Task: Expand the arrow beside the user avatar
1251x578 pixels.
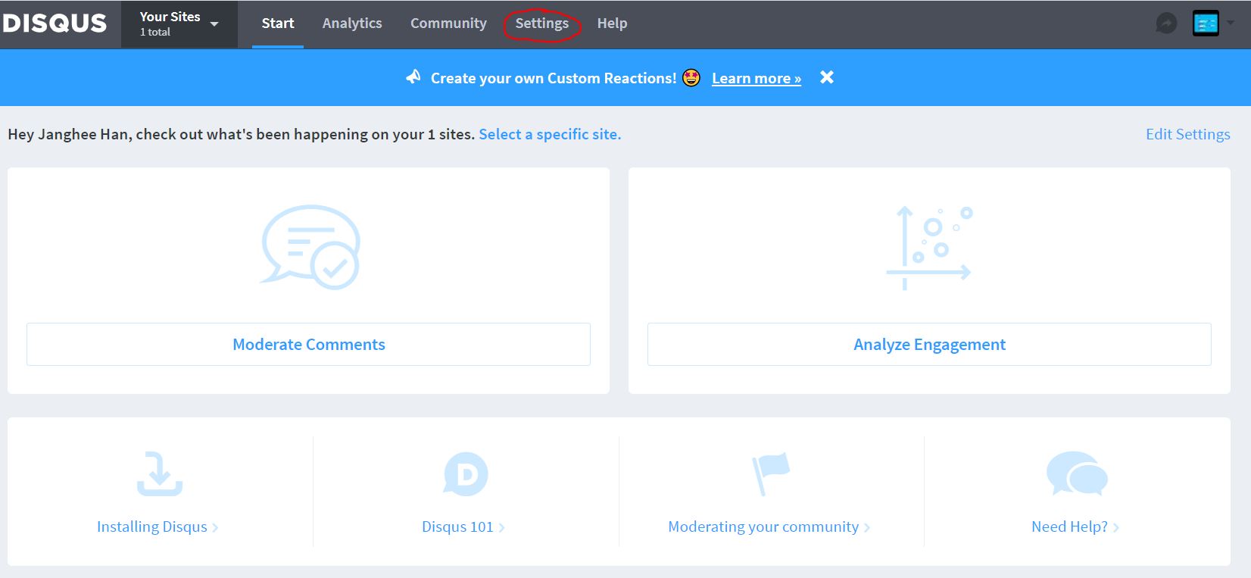Action: tap(1231, 23)
